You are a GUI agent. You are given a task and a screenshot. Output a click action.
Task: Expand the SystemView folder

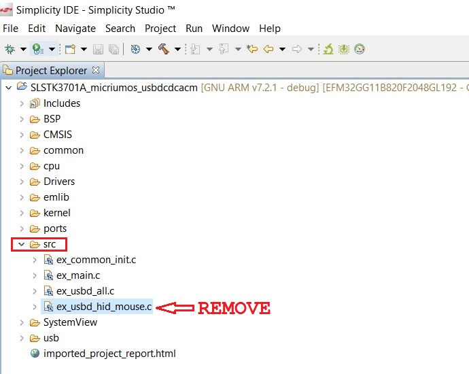click(x=22, y=322)
